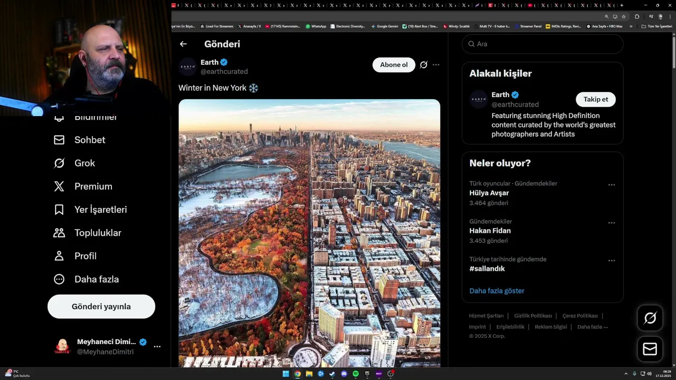This screenshot has height=380, width=676.
Task: Go back using the Gönderi arrow
Action: pos(183,44)
